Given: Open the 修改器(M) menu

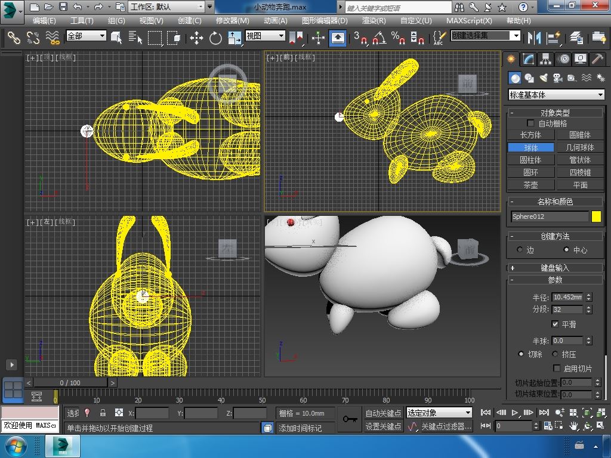Looking at the screenshot, I should pyautogui.click(x=232, y=21).
